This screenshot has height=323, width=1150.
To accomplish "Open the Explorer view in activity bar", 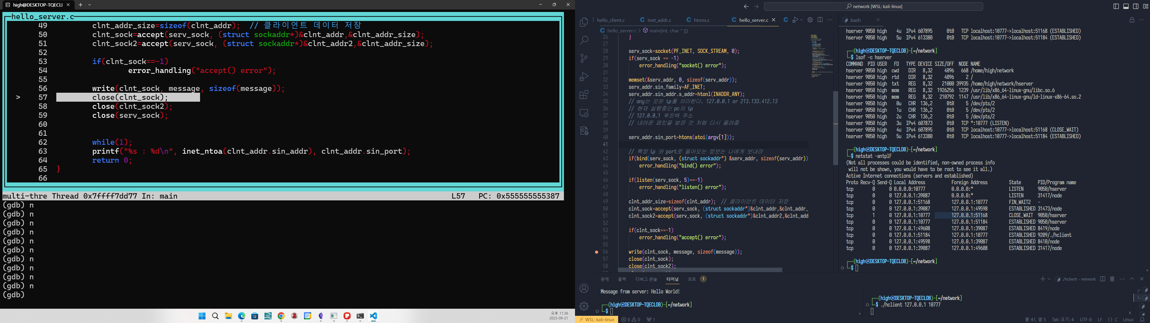I will tap(583, 22).
